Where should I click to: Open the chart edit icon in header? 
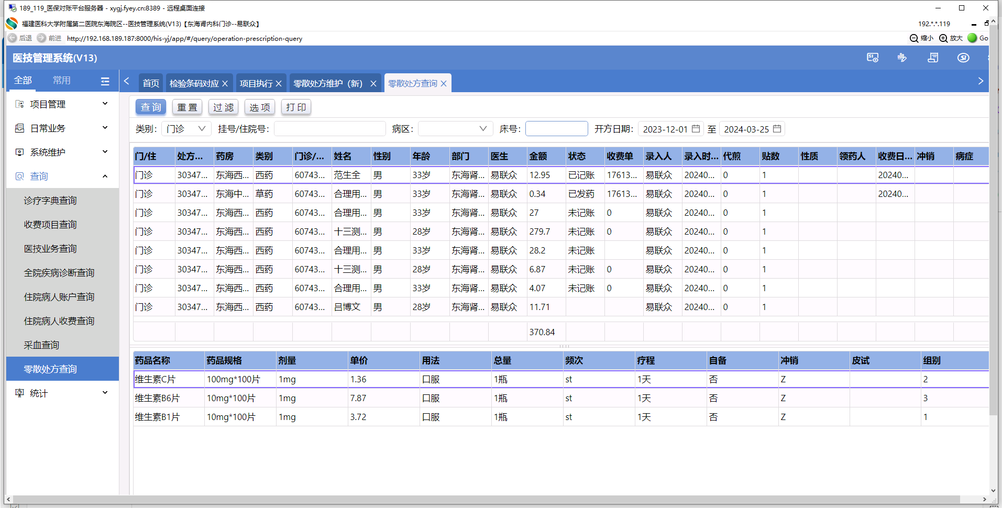(902, 58)
